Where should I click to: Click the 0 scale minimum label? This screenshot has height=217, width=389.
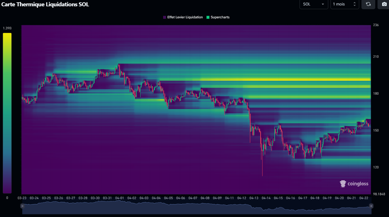click(7, 198)
